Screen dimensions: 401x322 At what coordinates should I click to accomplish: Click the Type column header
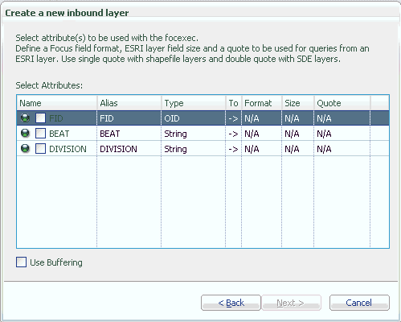194,103
